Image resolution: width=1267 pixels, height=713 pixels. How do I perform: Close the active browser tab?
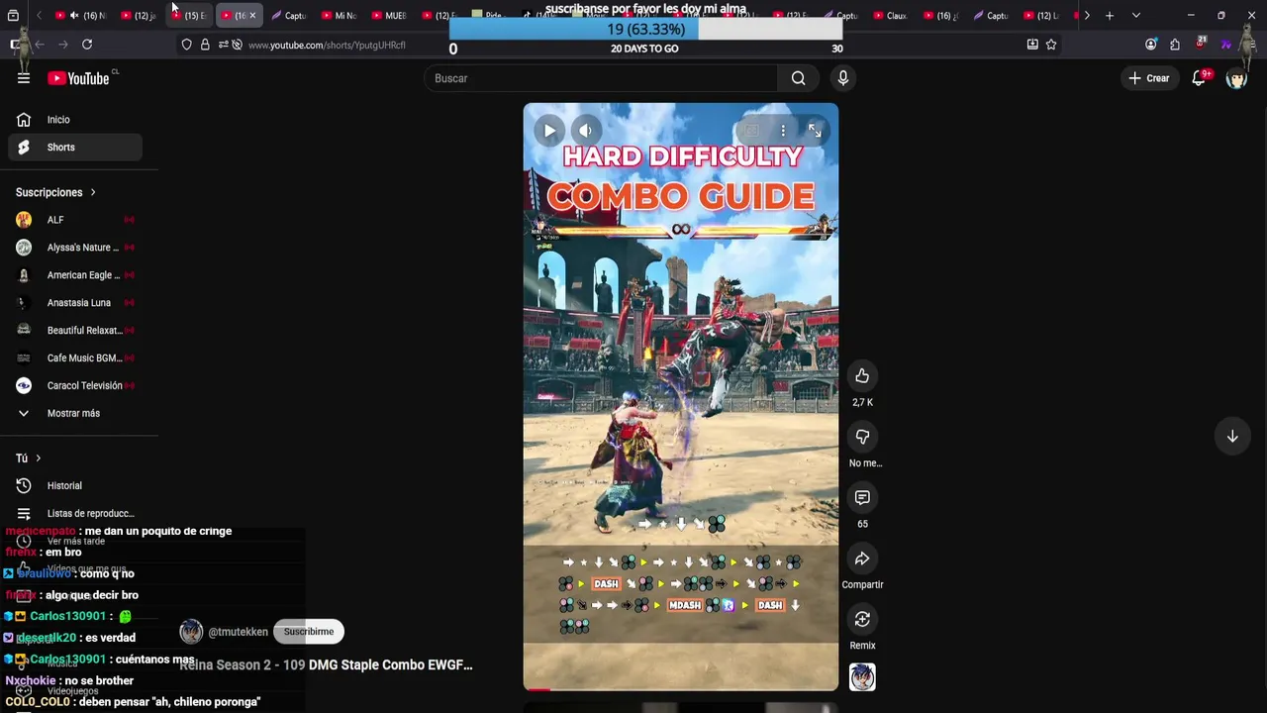point(252,16)
